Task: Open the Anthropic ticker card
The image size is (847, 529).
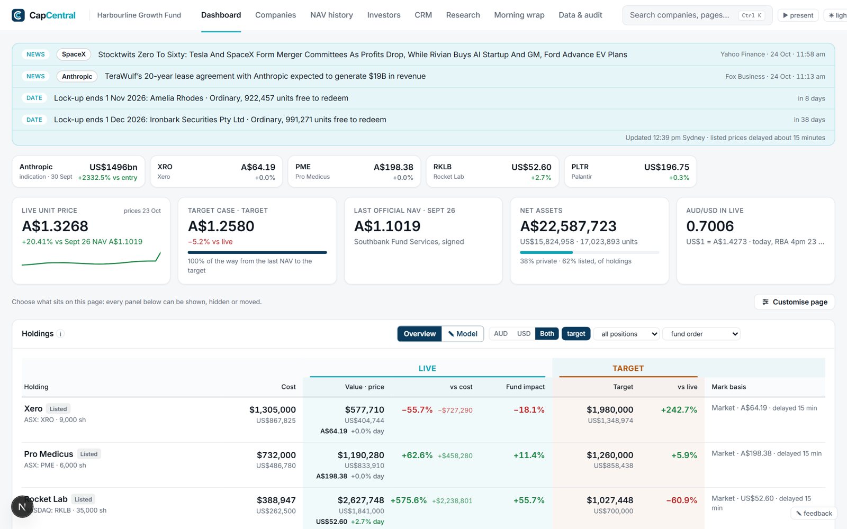Action: tap(78, 171)
